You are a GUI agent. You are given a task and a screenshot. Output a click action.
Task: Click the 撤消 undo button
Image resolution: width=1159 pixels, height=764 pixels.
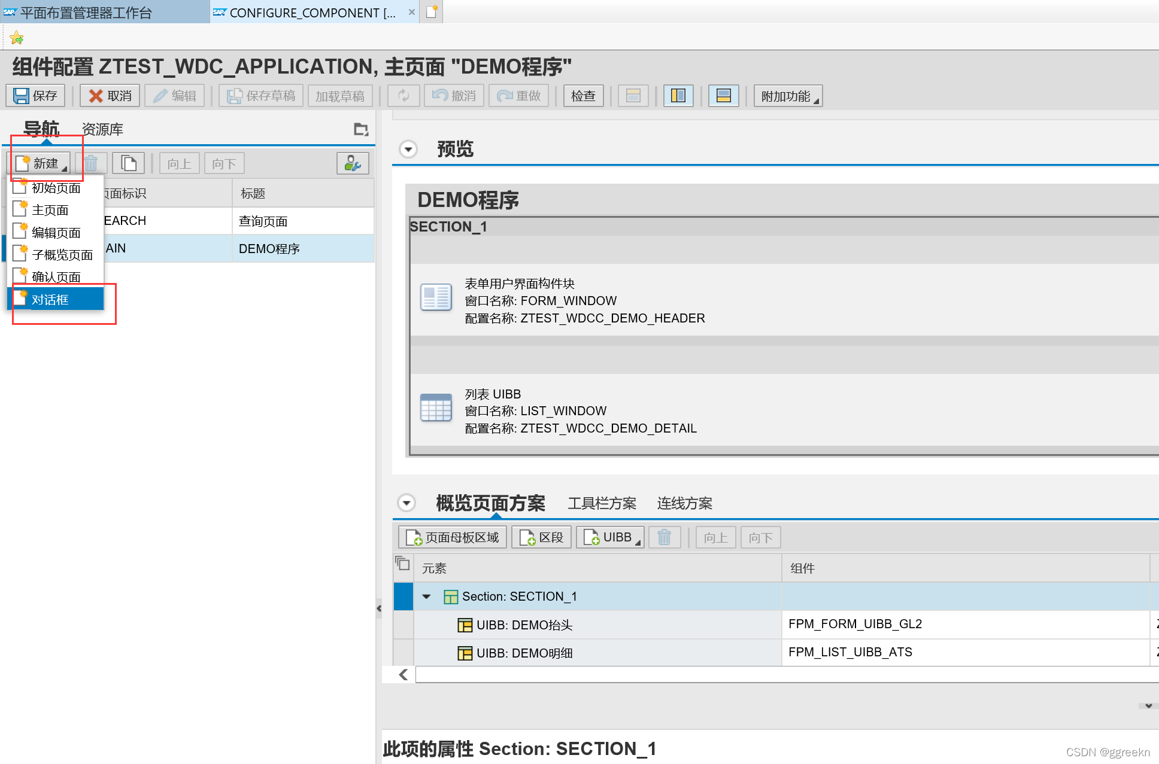(454, 96)
